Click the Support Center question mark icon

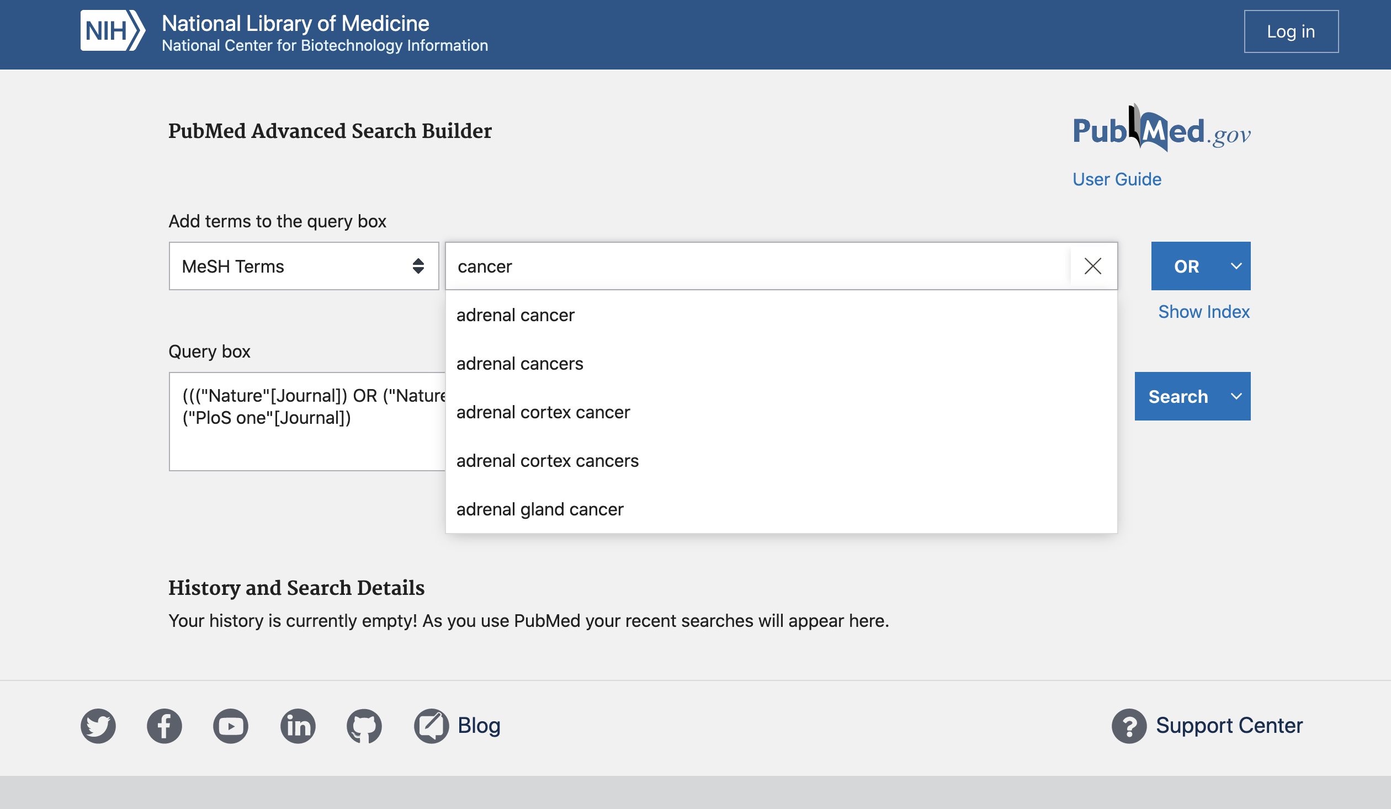pos(1129,726)
